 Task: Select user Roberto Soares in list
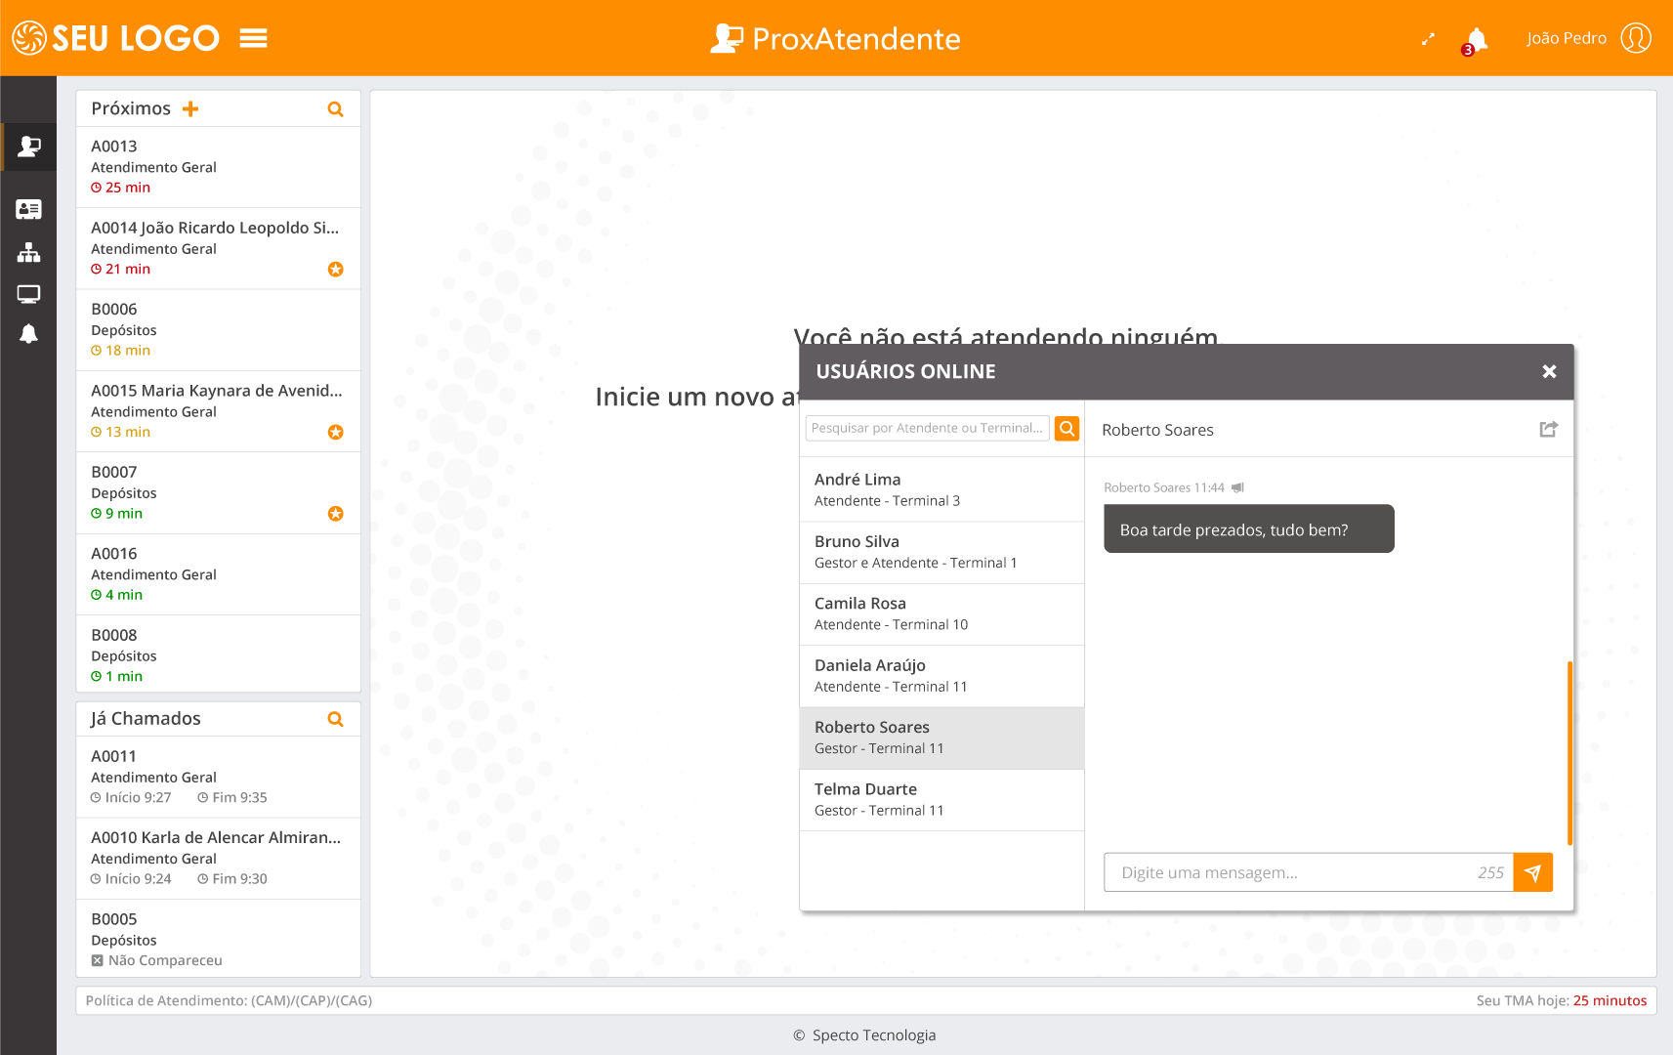[x=941, y=738]
